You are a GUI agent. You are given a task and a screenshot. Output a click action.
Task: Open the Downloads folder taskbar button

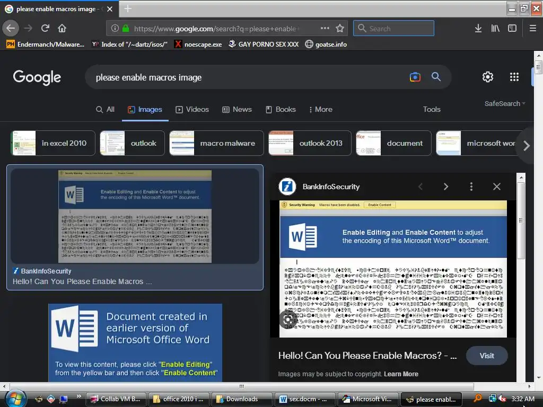point(242,399)
